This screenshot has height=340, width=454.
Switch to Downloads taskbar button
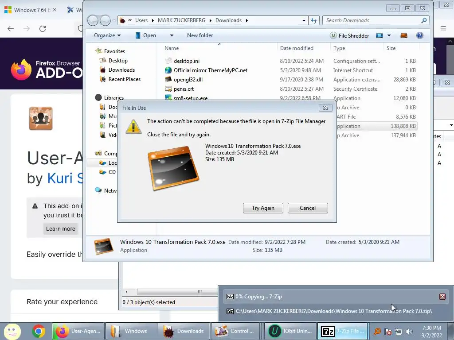tap(184, 331)
